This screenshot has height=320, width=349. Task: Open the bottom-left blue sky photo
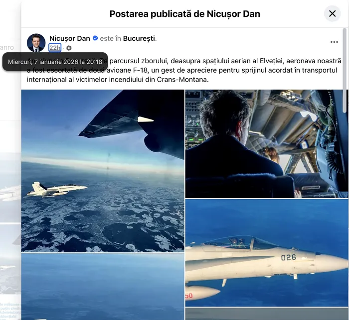[x=103, y=287]
